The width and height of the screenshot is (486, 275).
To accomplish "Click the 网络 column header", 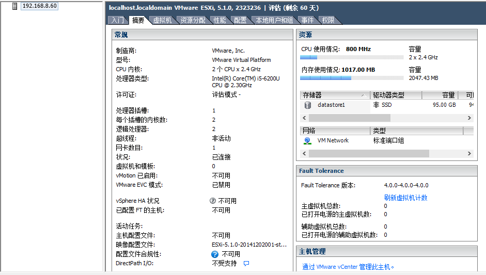I will [x=335, y=131].
